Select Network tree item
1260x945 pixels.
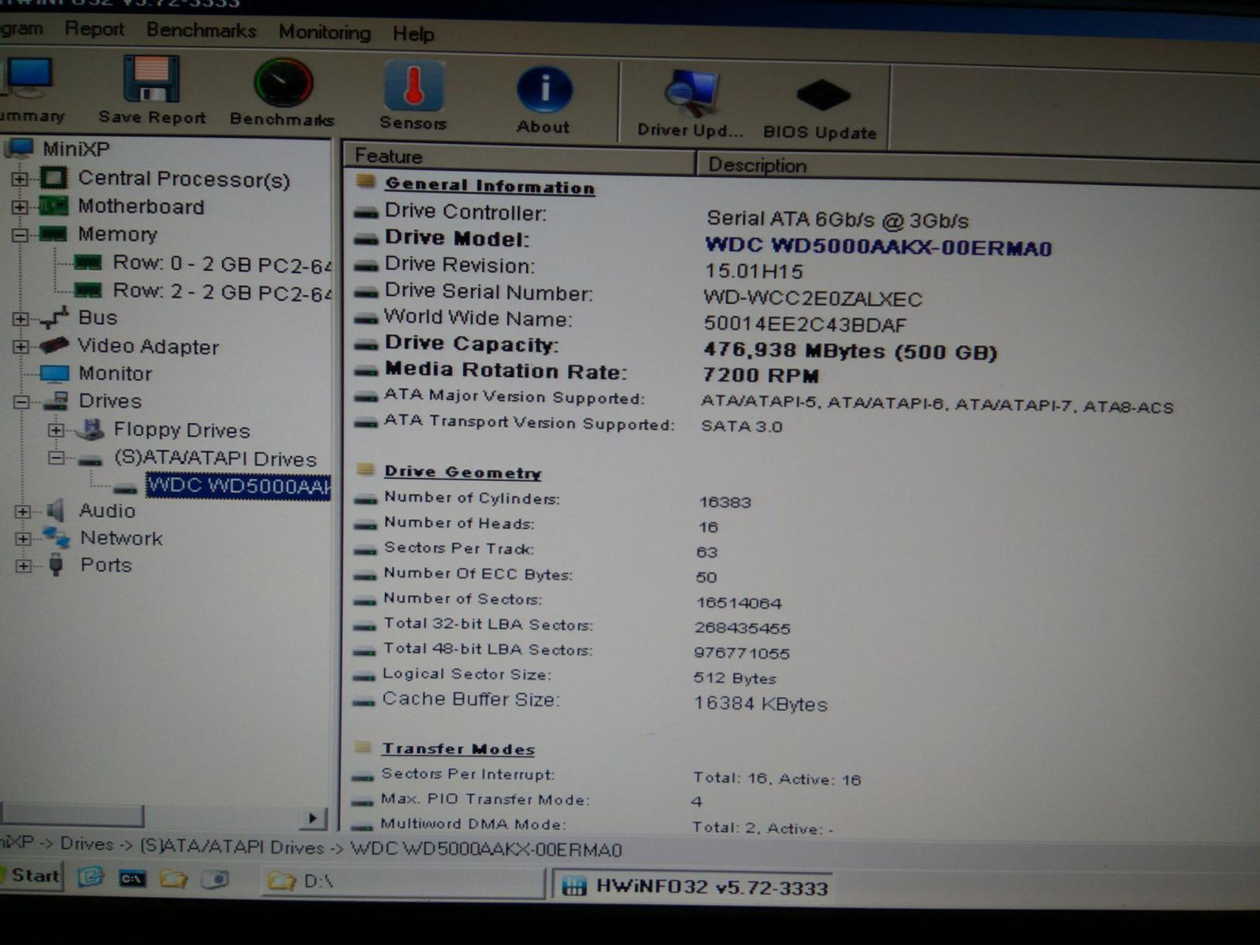[121, 538]
